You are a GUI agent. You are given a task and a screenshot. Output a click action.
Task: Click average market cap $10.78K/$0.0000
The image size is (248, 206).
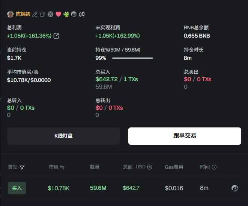[x=29, y=80]
